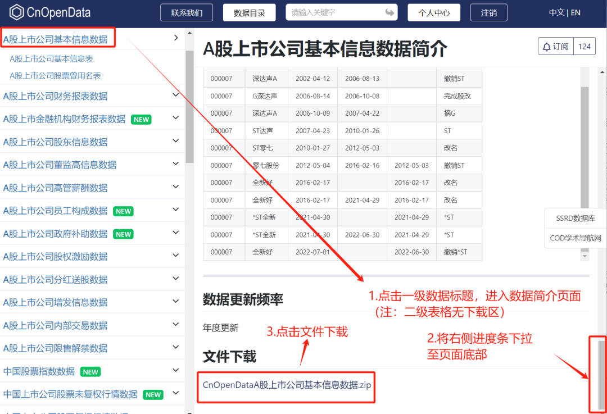Click the search submit arrow icon
This screenshot has width=607, height=414.
389,12
